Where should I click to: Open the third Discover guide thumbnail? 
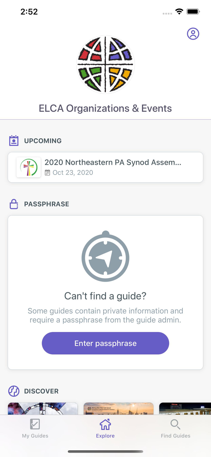coord(185,409)
